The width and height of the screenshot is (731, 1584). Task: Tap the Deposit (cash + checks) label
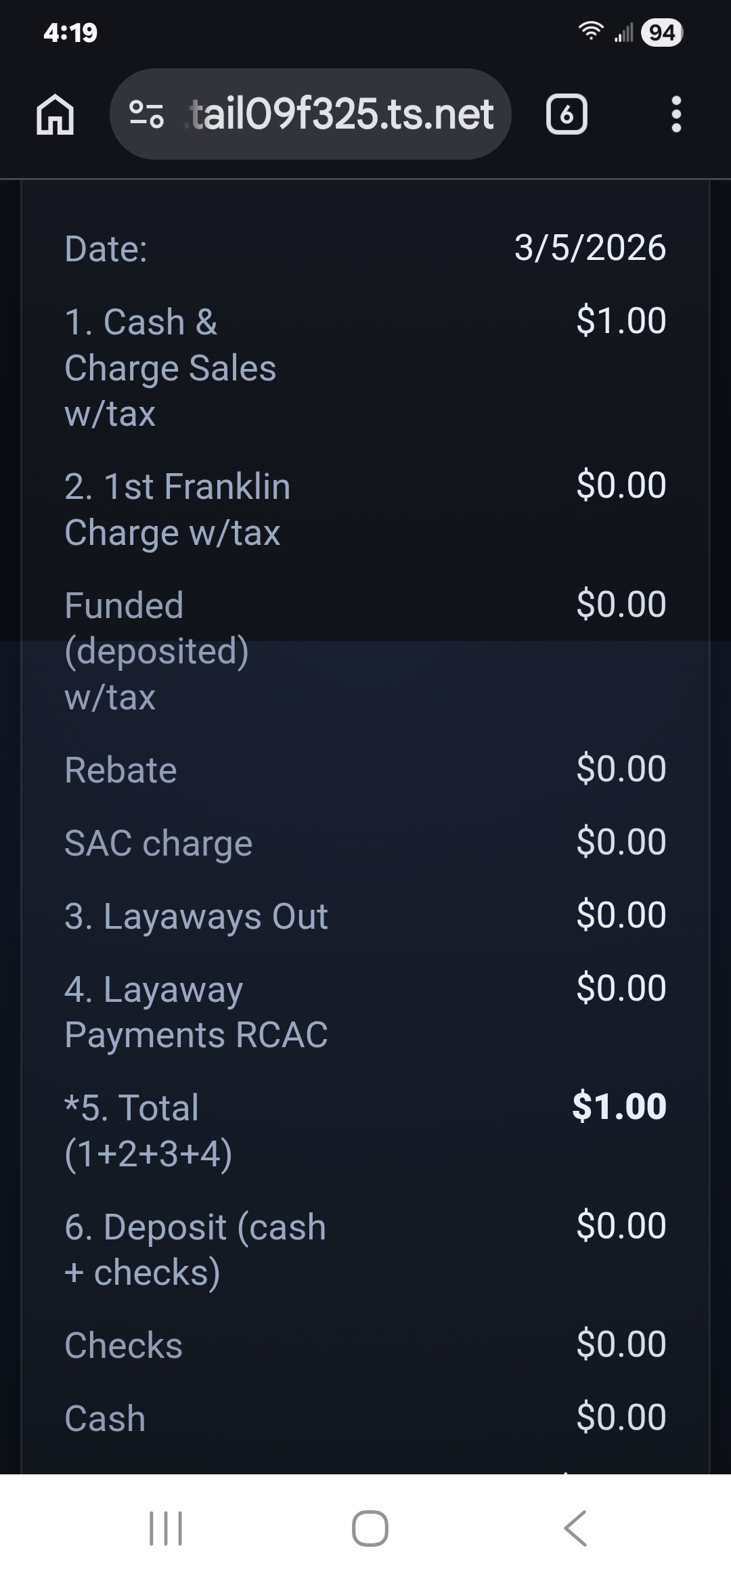point(195,1250)
